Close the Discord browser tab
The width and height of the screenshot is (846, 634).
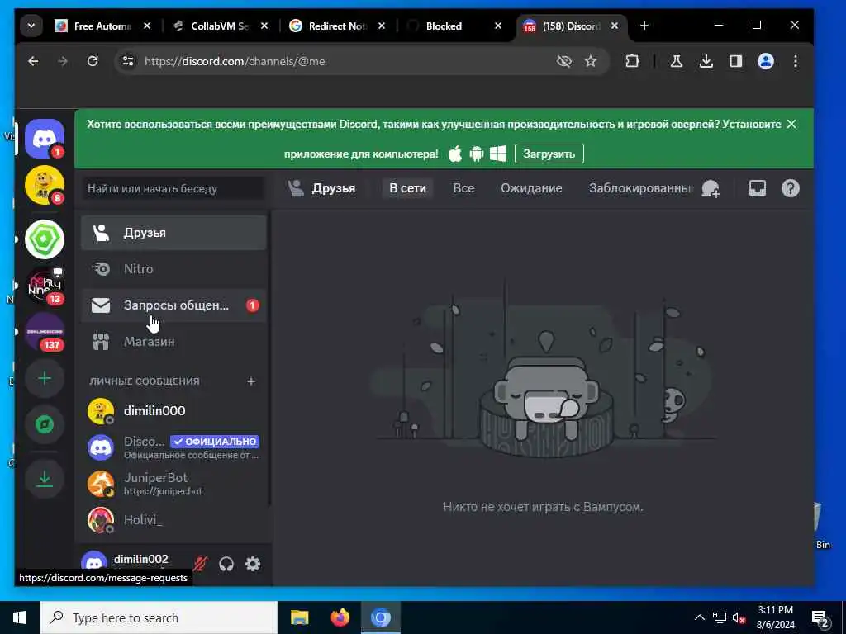(614, 26)
